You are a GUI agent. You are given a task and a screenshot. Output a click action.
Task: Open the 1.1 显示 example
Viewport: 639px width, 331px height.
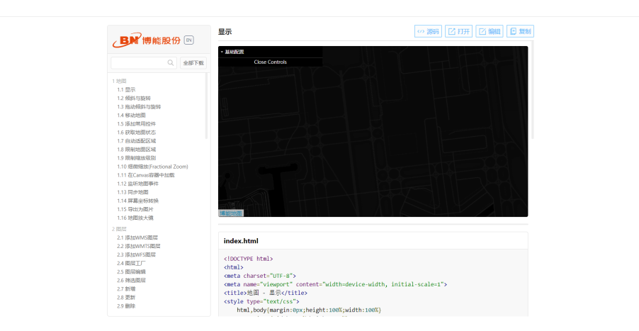(x=126, y=90)
